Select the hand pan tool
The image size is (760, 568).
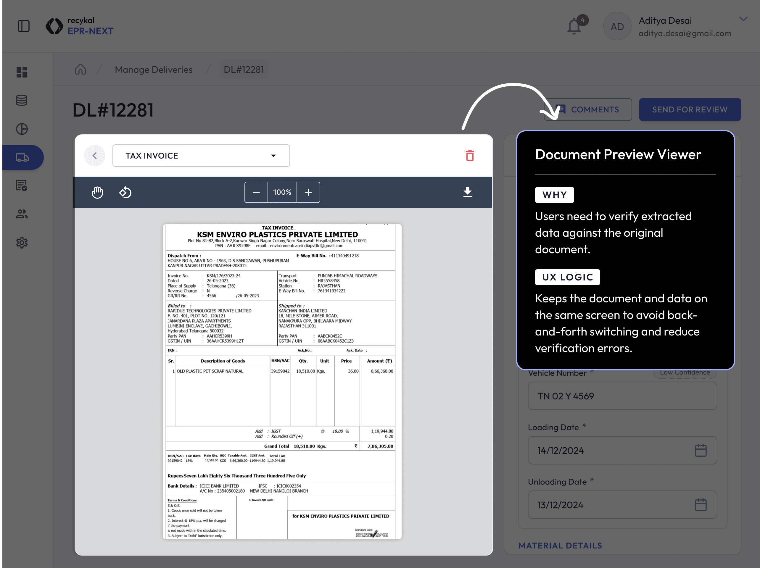point(97,192)
